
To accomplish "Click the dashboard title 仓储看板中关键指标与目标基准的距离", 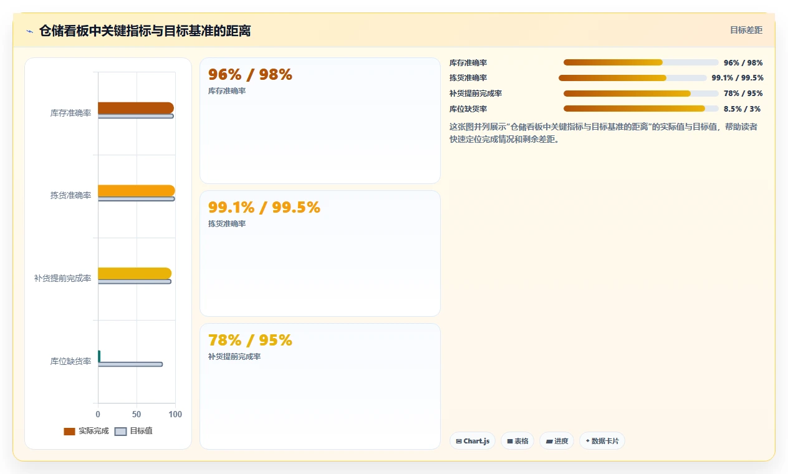I will tap(145, 31).
